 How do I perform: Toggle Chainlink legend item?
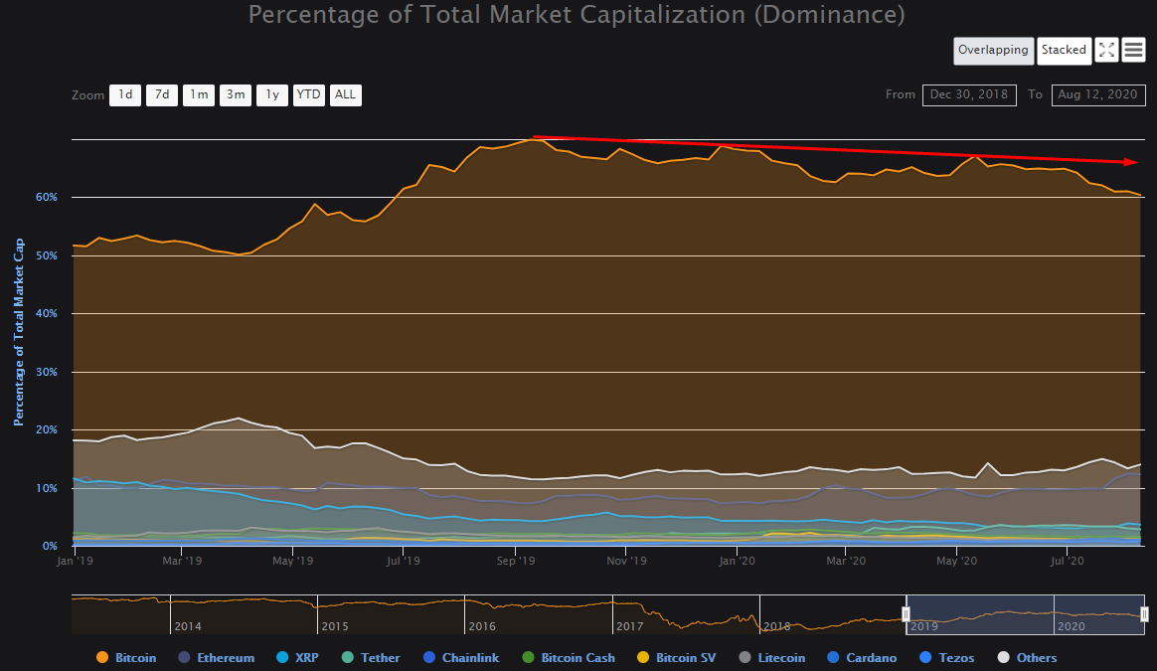click(429, 657)
